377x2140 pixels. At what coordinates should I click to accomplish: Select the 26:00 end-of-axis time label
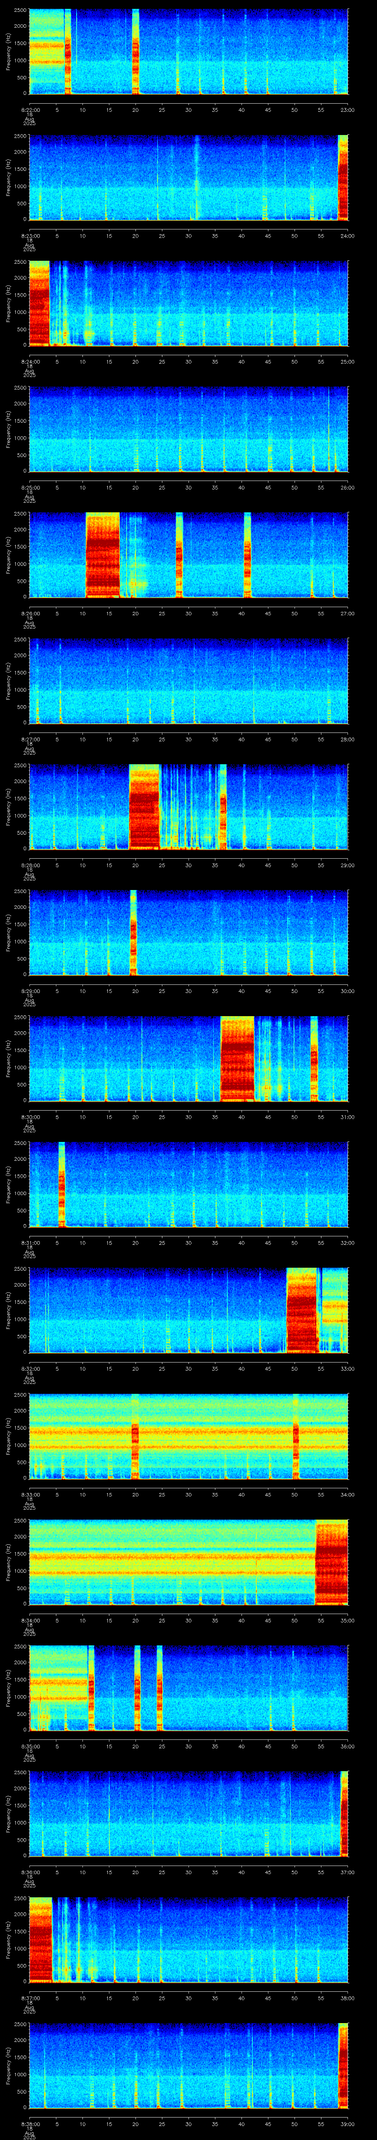[348, 488]
